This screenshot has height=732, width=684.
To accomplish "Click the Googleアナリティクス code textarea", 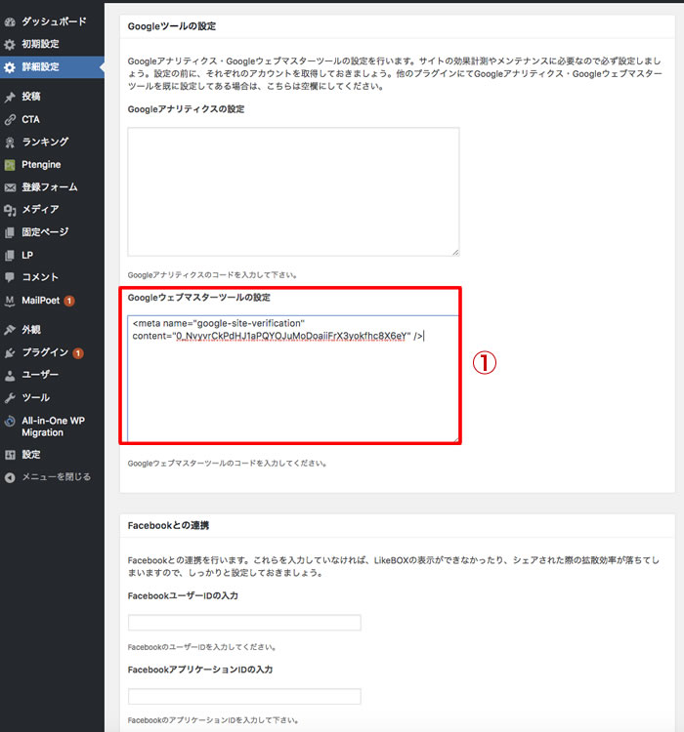I will pos(293,191).
